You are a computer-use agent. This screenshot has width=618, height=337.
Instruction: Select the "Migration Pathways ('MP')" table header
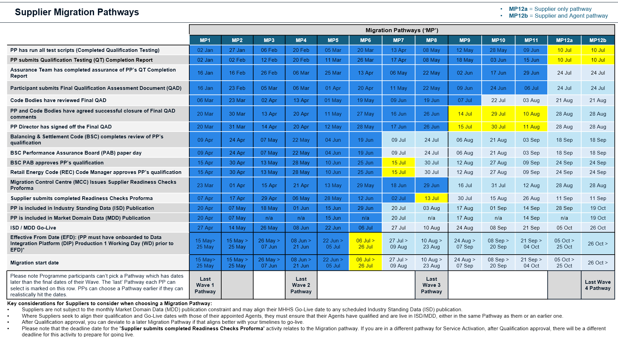[x=402, y=30]
